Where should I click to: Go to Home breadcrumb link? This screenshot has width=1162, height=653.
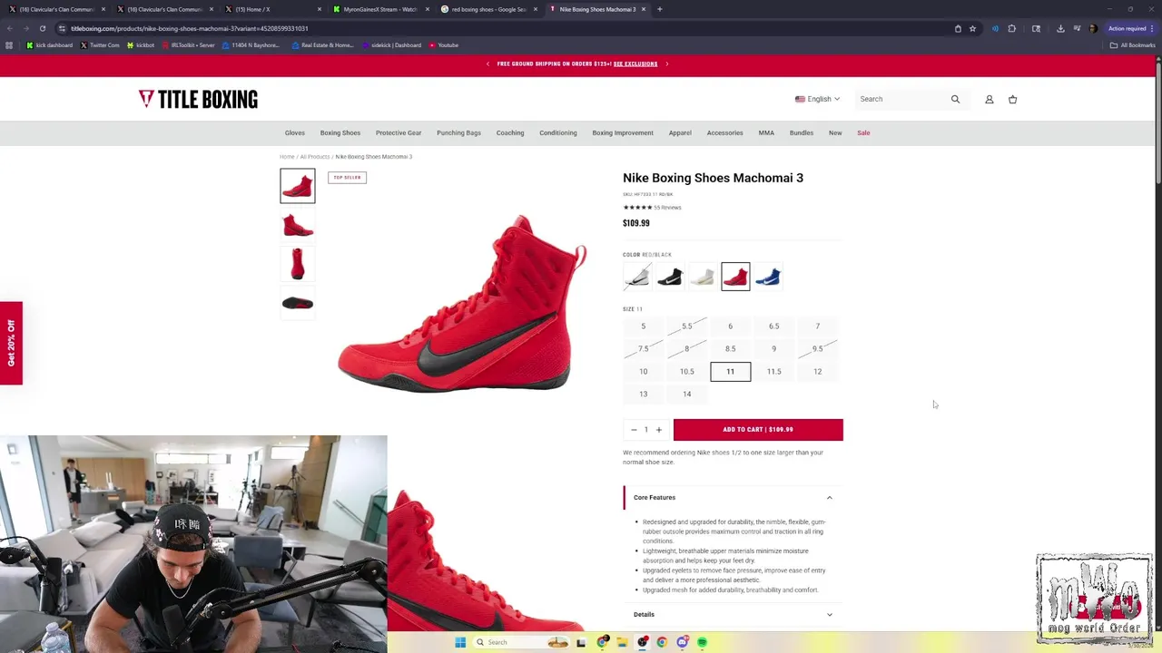(x=287, y=157)
